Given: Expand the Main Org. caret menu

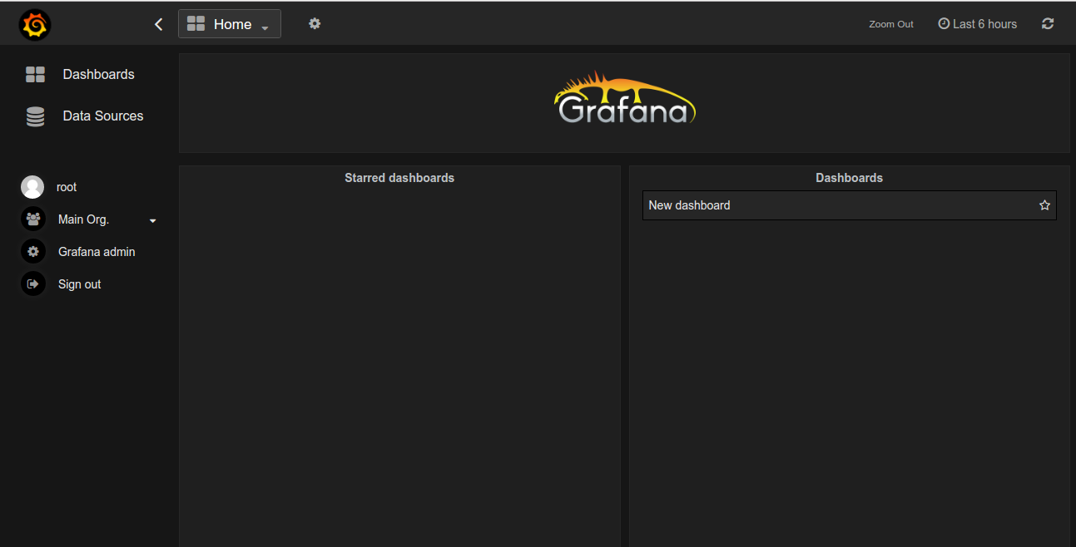Looking at the screenshot, I should tap(152, 221).
